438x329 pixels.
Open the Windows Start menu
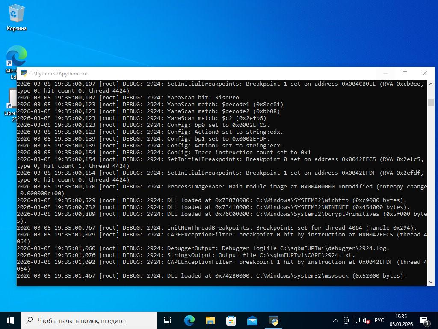pyautogui.click(x=10, y=320)
